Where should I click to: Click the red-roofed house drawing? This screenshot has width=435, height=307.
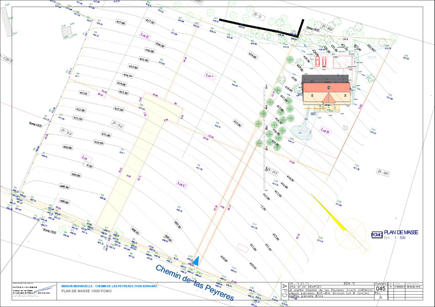point(326,93)
